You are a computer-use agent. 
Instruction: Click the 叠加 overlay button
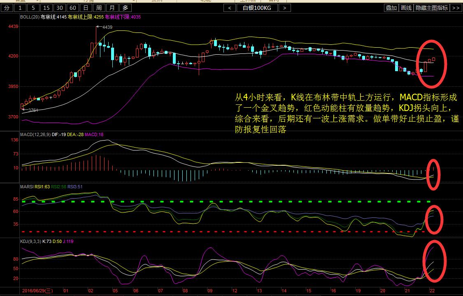(391, 8)
